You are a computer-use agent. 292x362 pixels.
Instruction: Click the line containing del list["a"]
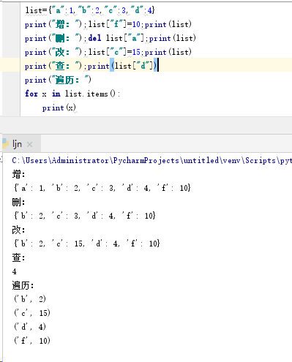pos(111,38)
